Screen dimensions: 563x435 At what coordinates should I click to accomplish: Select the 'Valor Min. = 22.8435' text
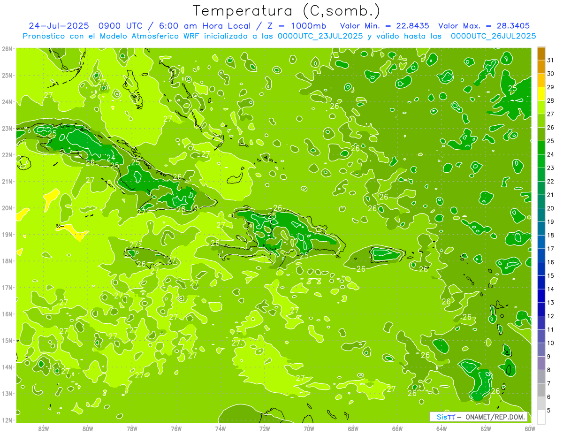(385, 26)
